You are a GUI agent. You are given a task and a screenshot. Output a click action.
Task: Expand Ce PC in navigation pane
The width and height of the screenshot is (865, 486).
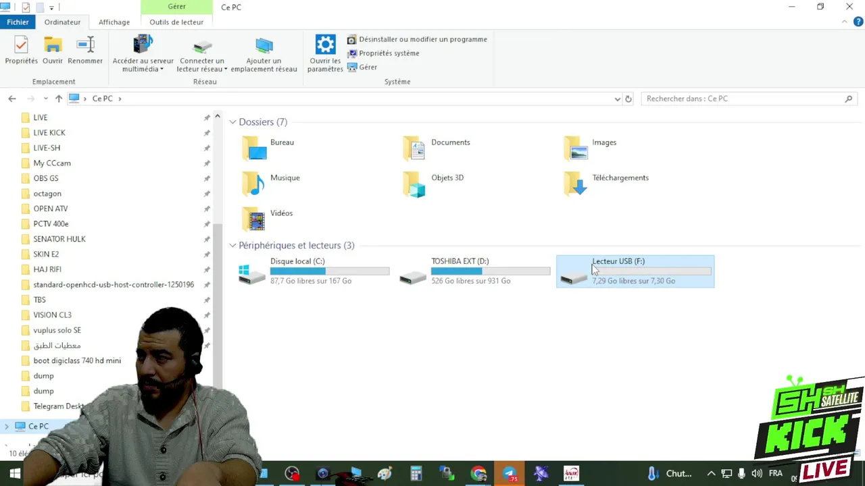[x=7, y=427]
